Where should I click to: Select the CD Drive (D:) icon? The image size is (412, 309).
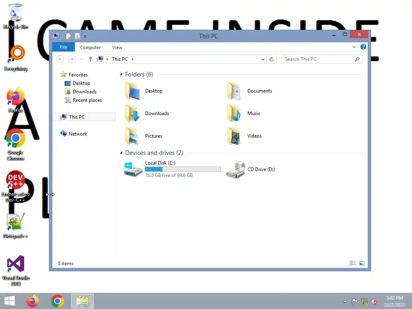236,169
